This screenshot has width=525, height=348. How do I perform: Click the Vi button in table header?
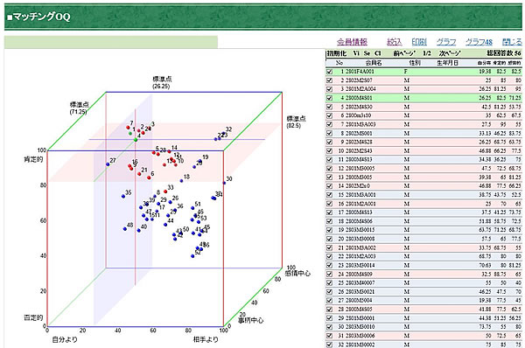point(356,53)
